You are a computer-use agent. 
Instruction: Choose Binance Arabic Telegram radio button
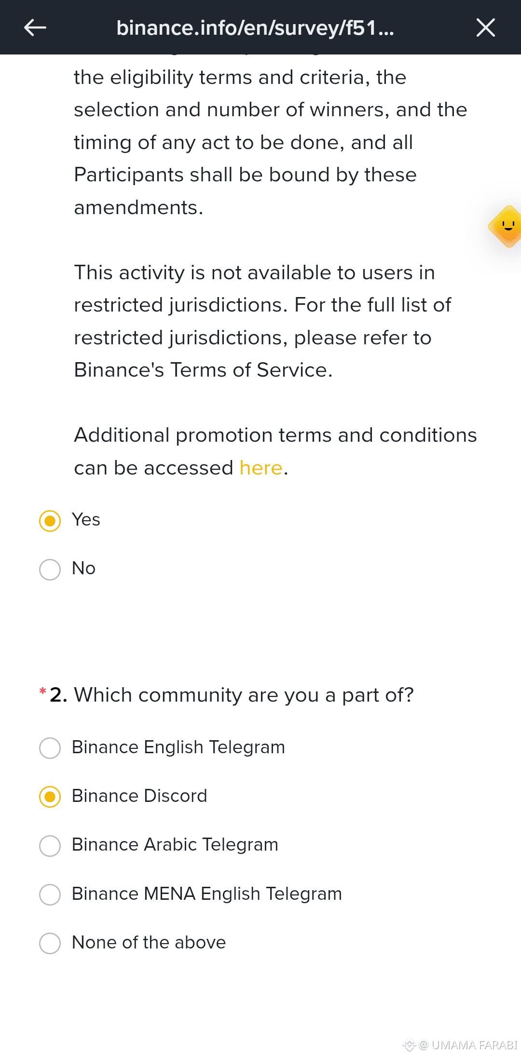(50, 845)
